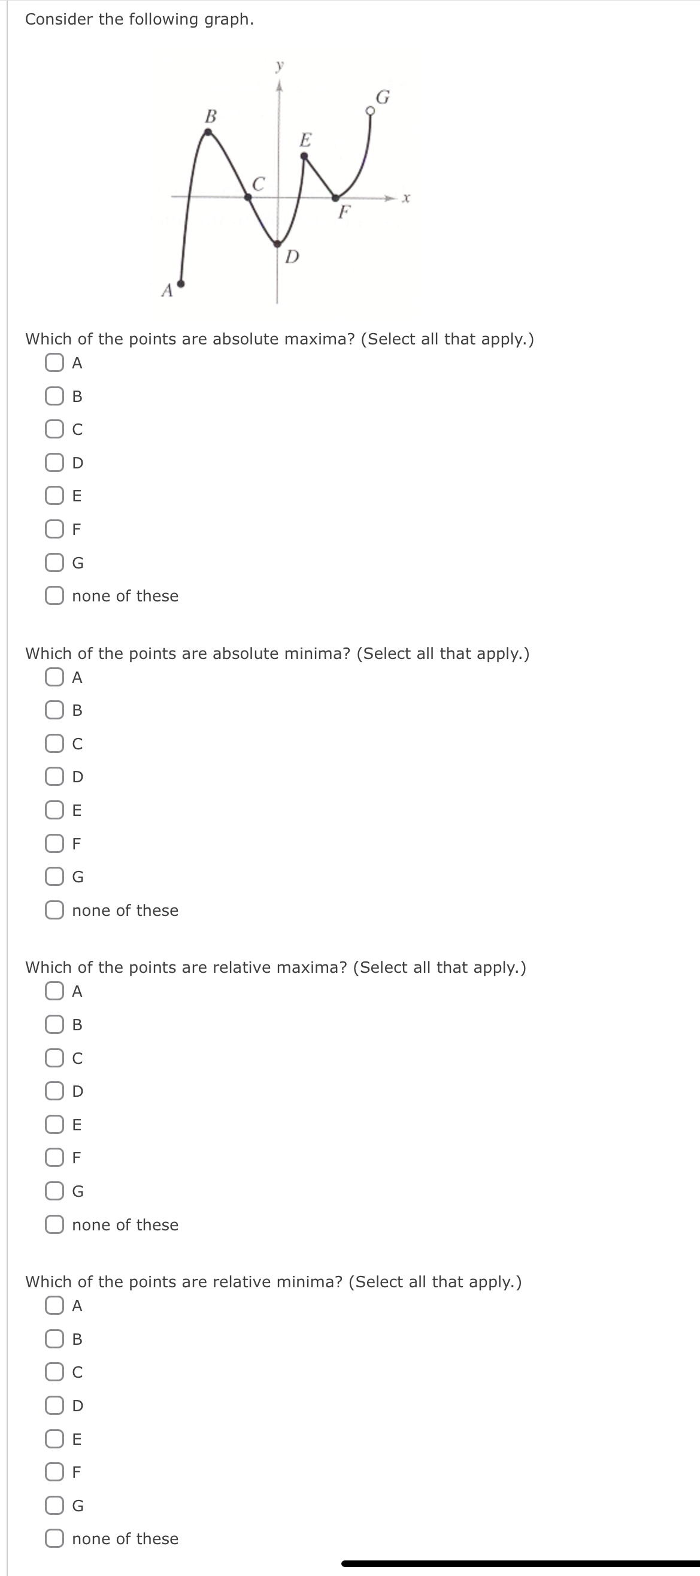Select 'none of these' for absolute maxima
This screenshot has height=1576, width=700.
click(54, 597)
